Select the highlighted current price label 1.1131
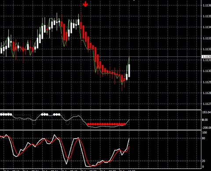Screen dimensions: 211x171 207,57
